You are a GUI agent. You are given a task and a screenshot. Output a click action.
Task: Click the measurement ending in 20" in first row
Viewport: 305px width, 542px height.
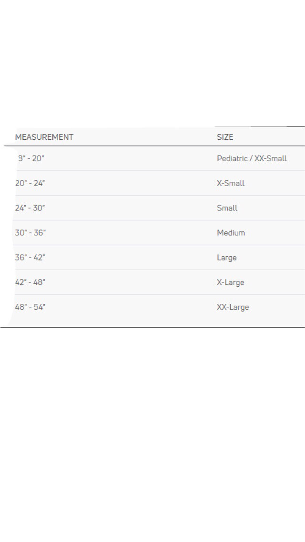pos(31,158)
